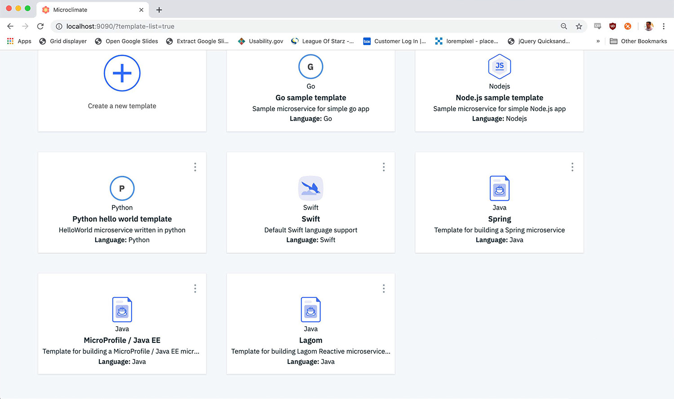Click the Chrome profile avatar icon
Image resolution: width=674 pixels, height=399 pixels.
pyautogui.click(x=648, y=26)
